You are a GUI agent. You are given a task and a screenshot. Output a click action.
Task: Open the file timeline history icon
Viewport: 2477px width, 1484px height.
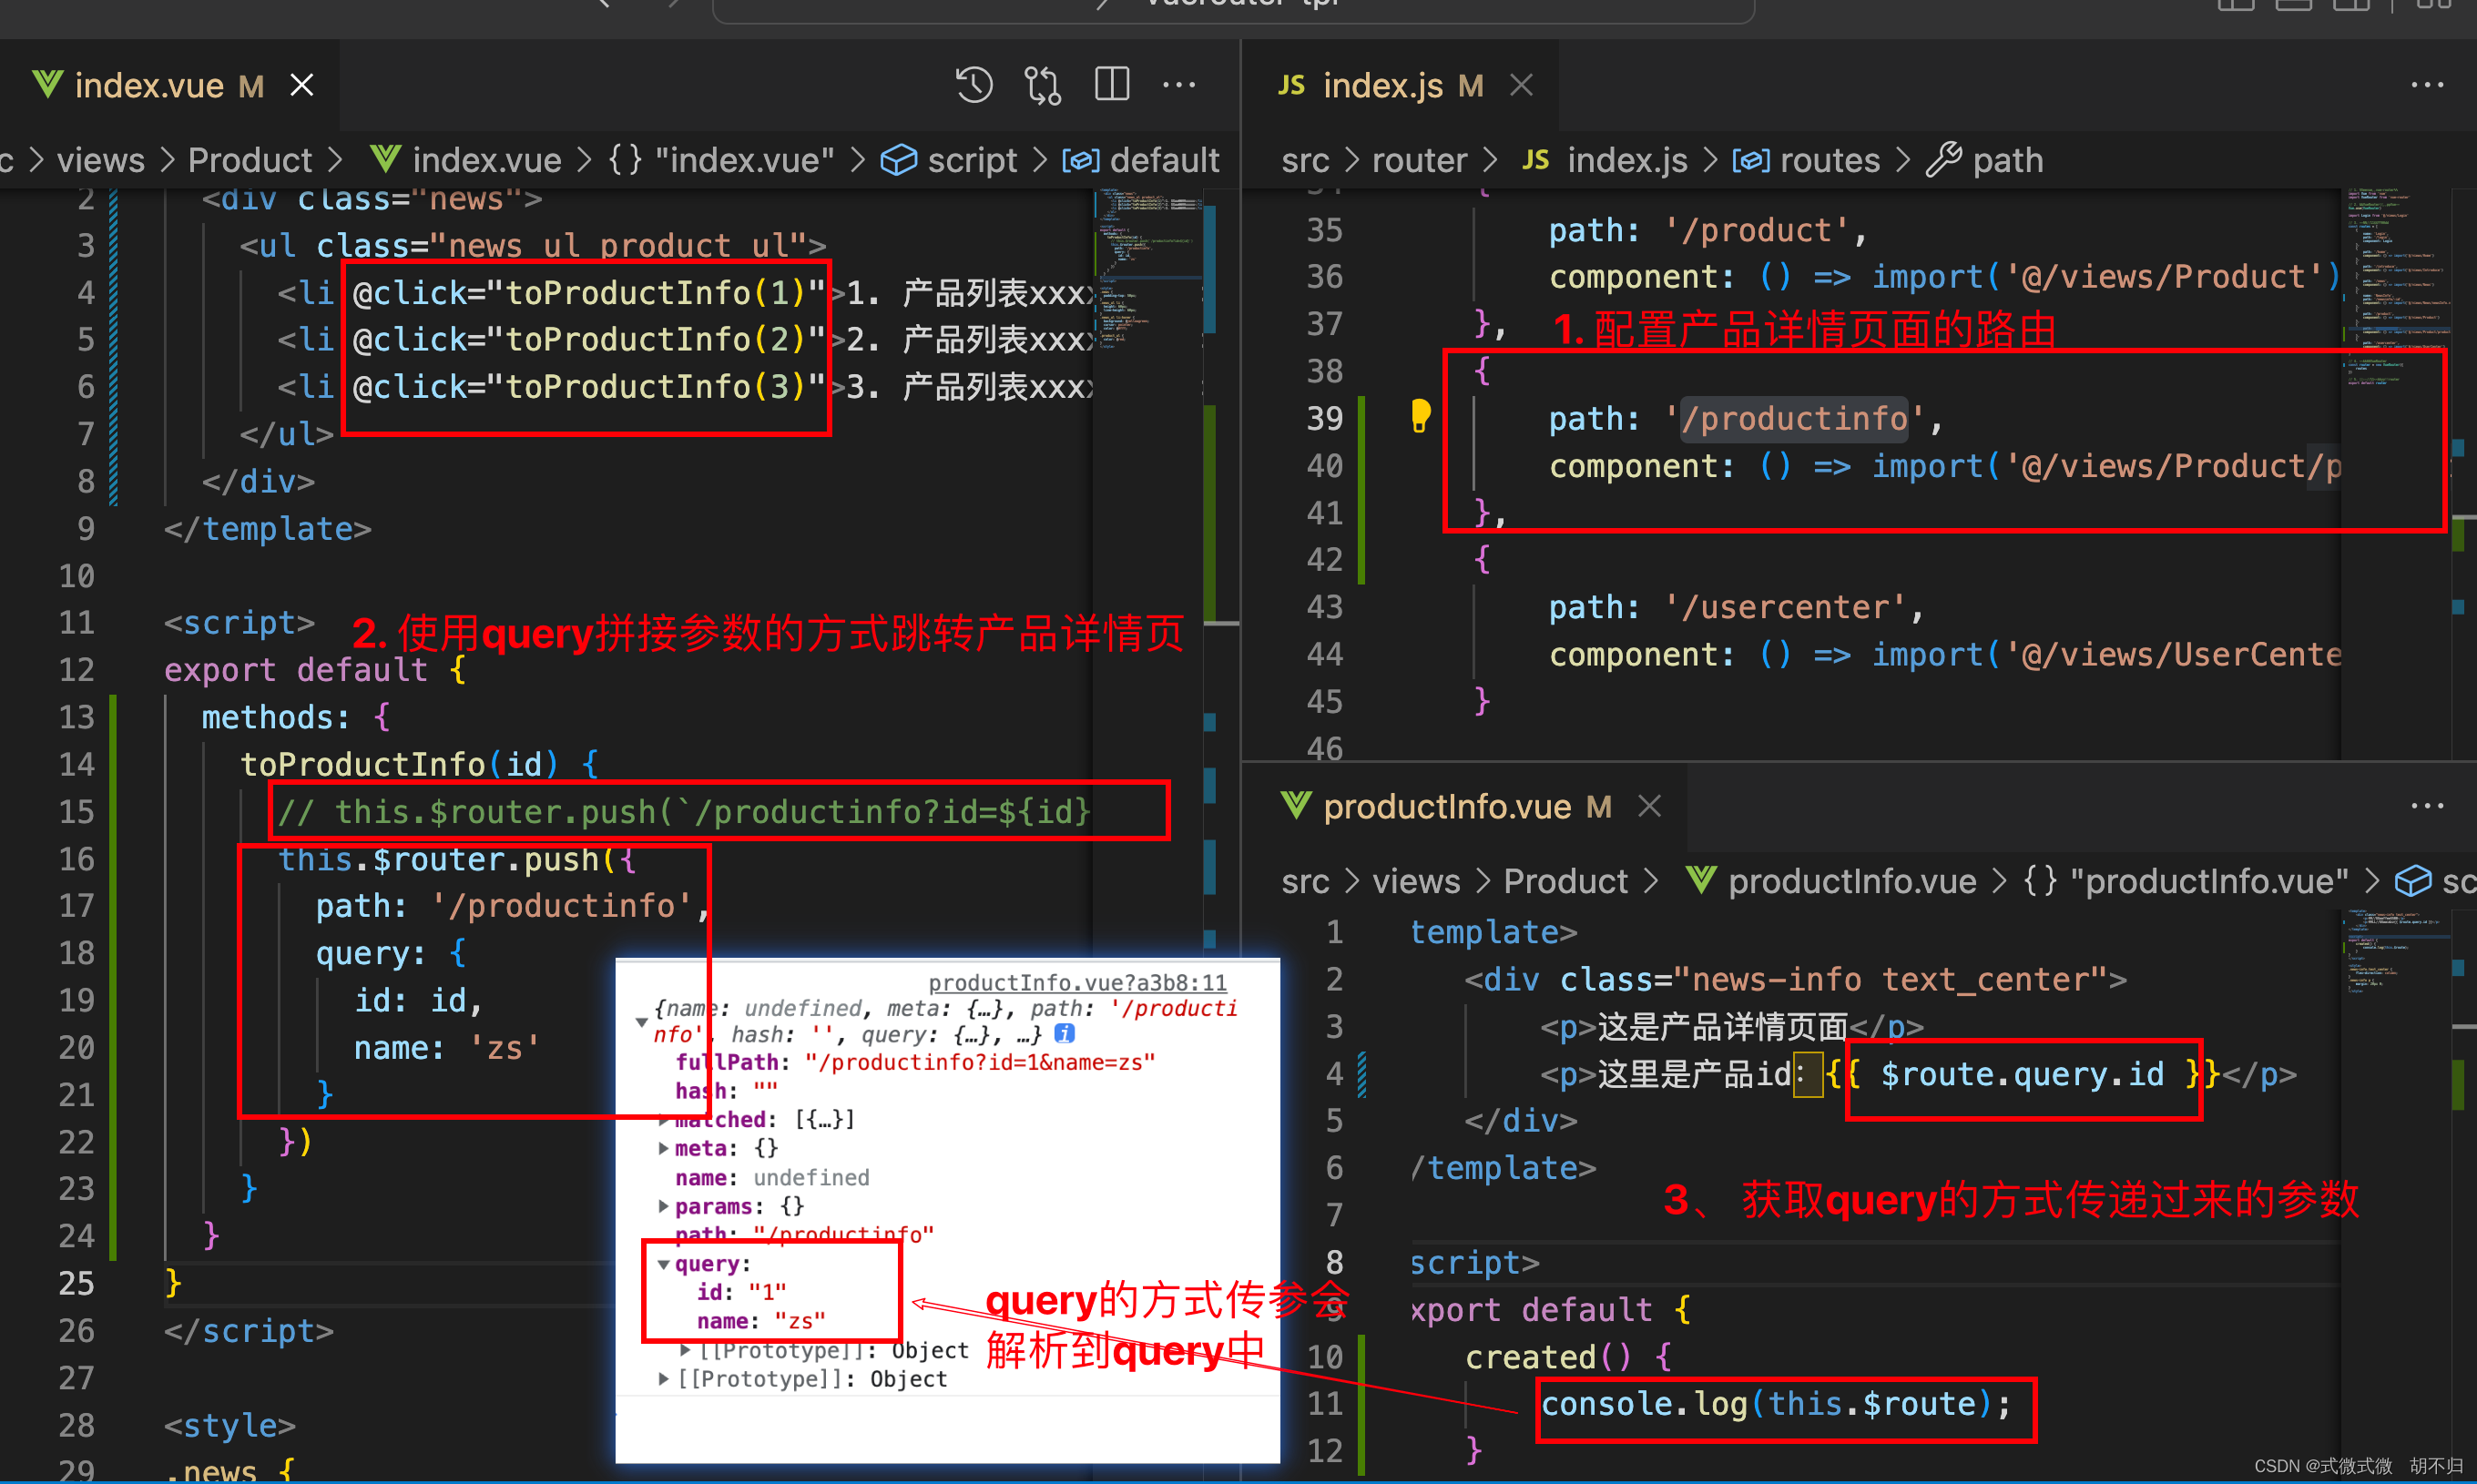coord(973,85)
